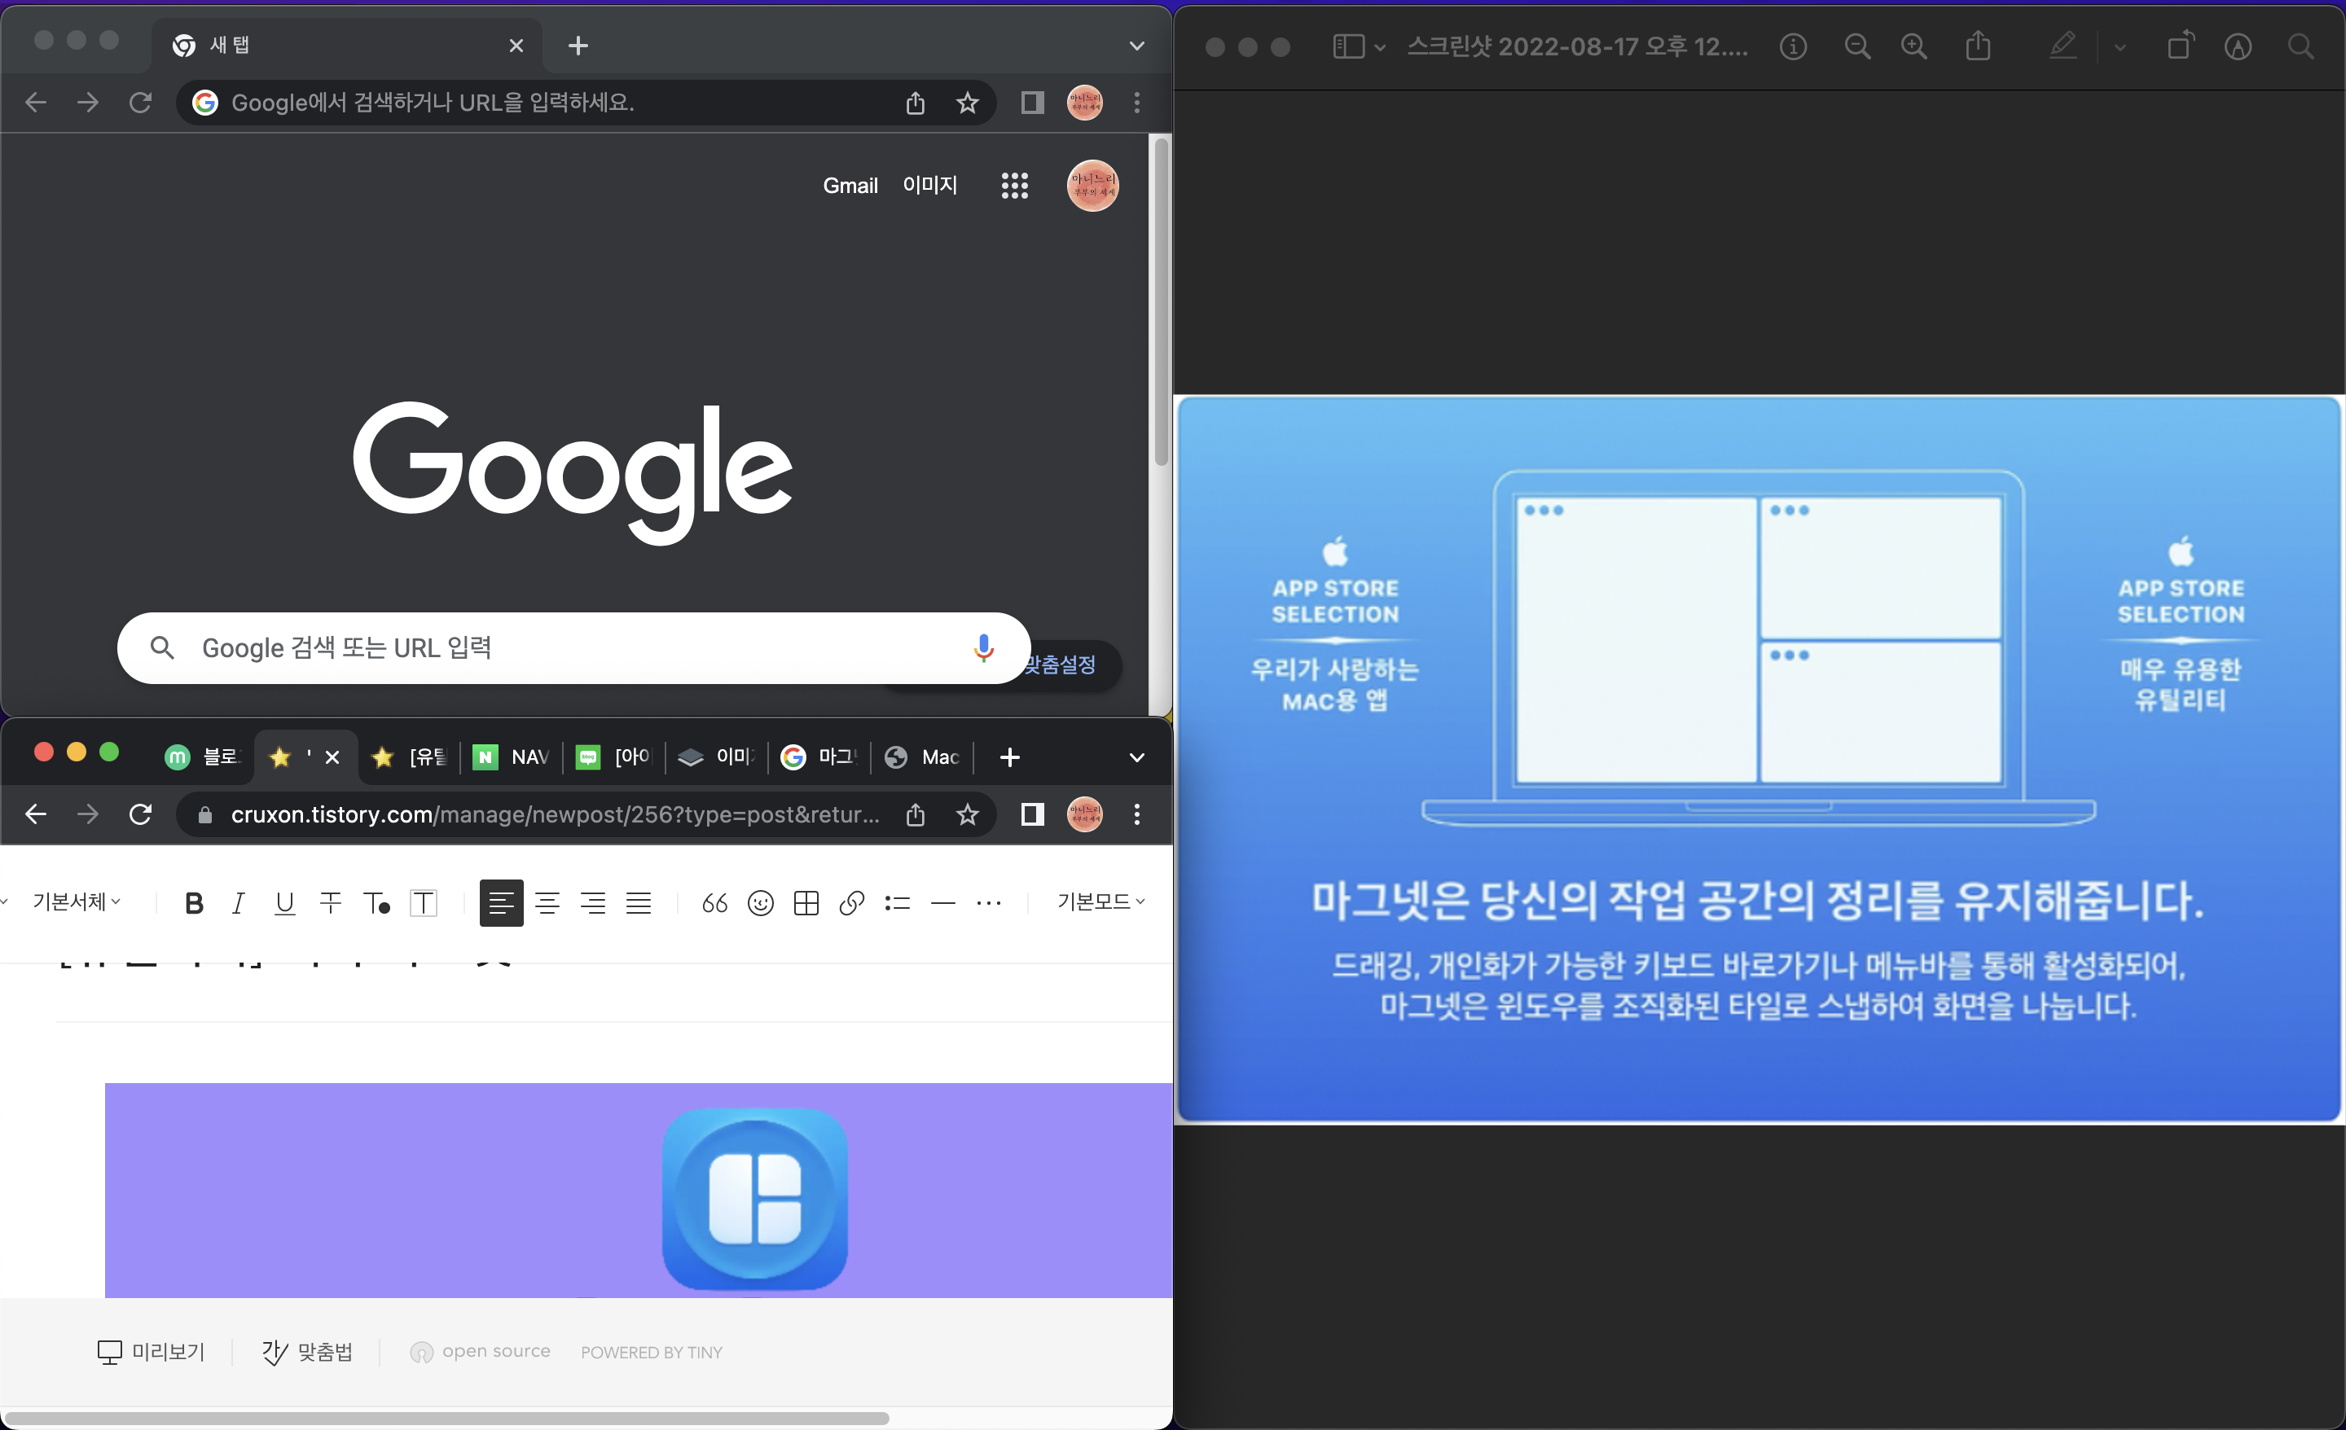This screenshot has width=2346, height=1430.
Task: Expand the 기본모드 editor mode dropdown
Action: coord(1100,901)
